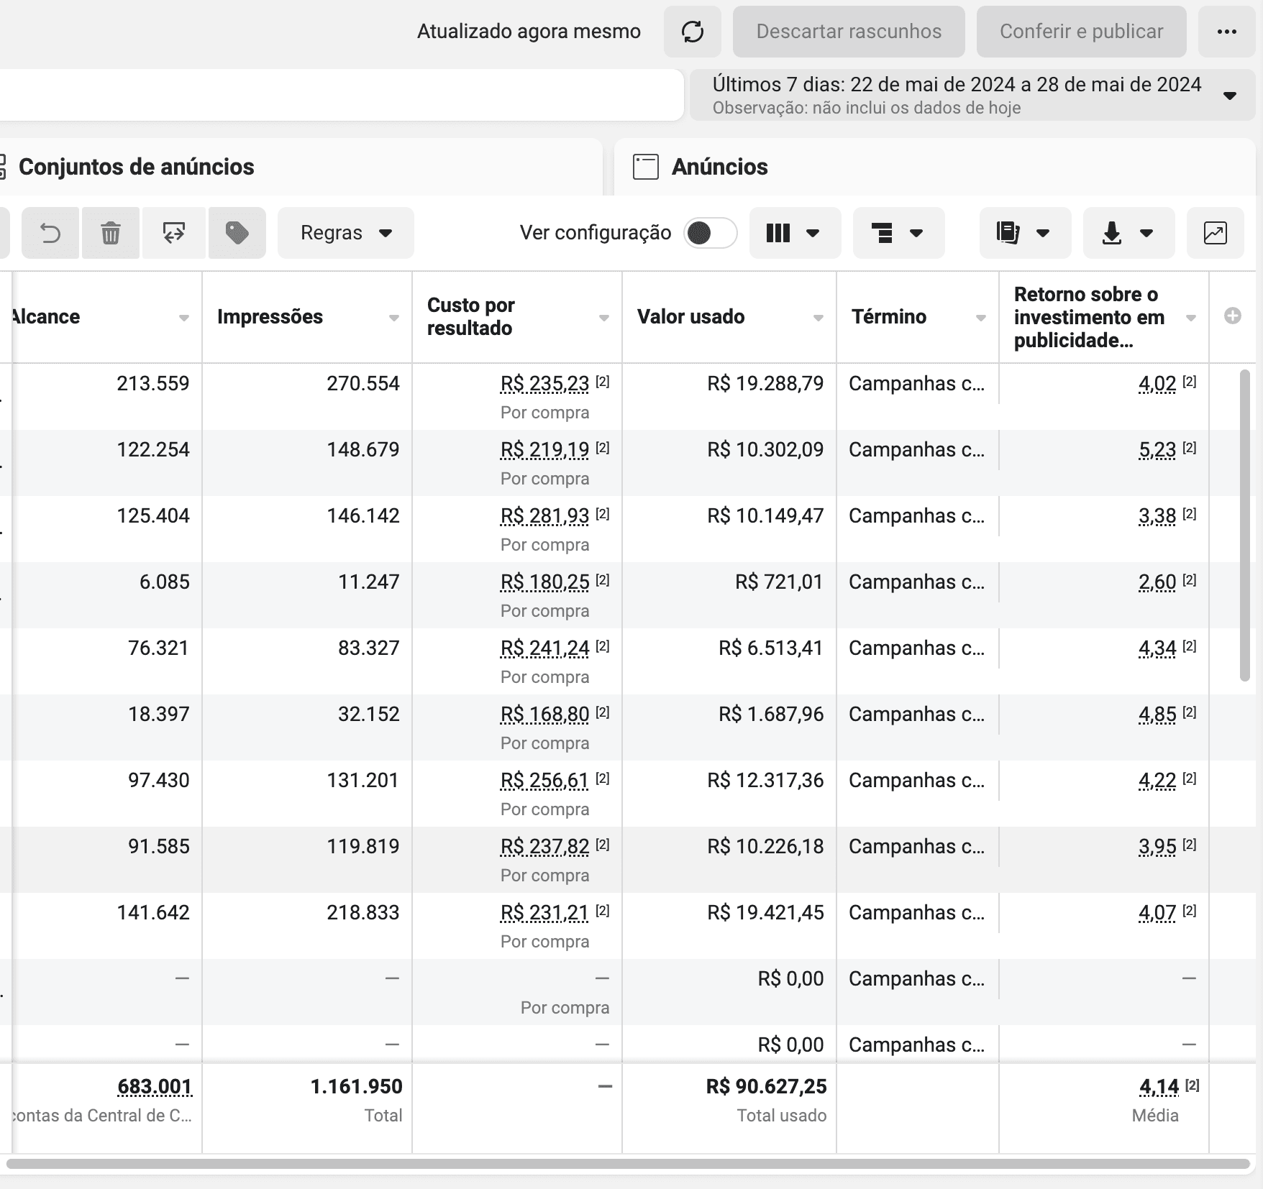The height and width of the screenshot is (1189, 1263).
Task: Click the add column plus icon
Action: point(1232,316)
